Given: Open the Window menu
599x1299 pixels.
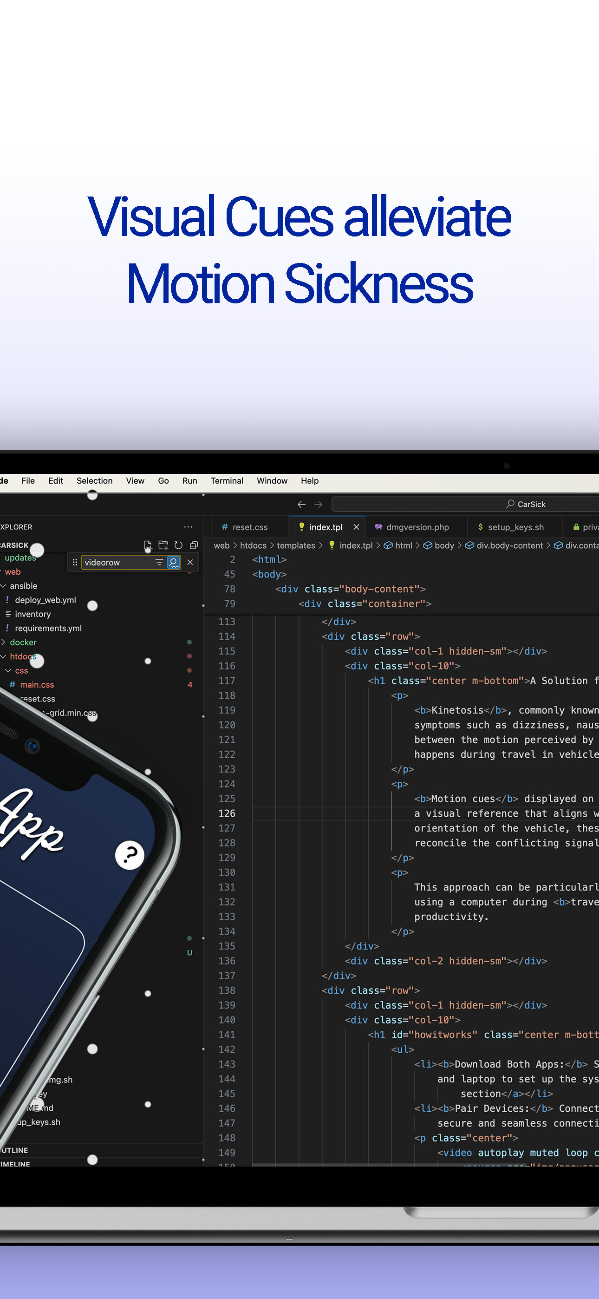Looking at the screenshot, I should [272, 481].
